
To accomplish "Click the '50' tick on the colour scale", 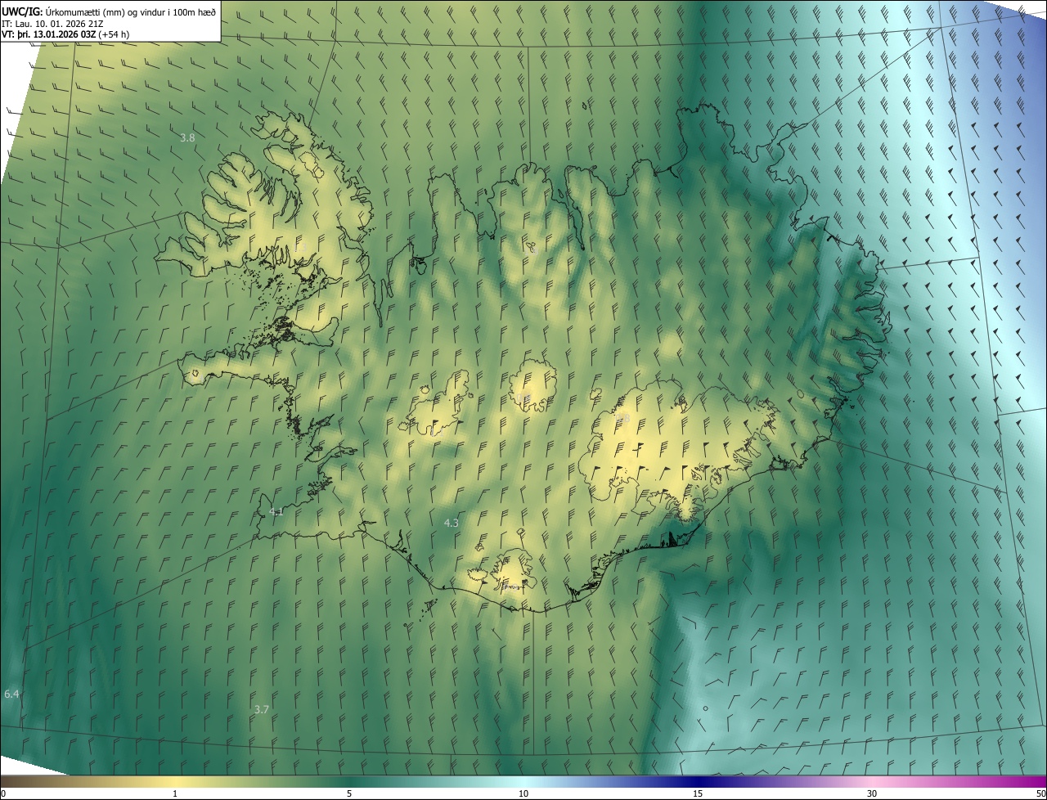I will 1040,793.
